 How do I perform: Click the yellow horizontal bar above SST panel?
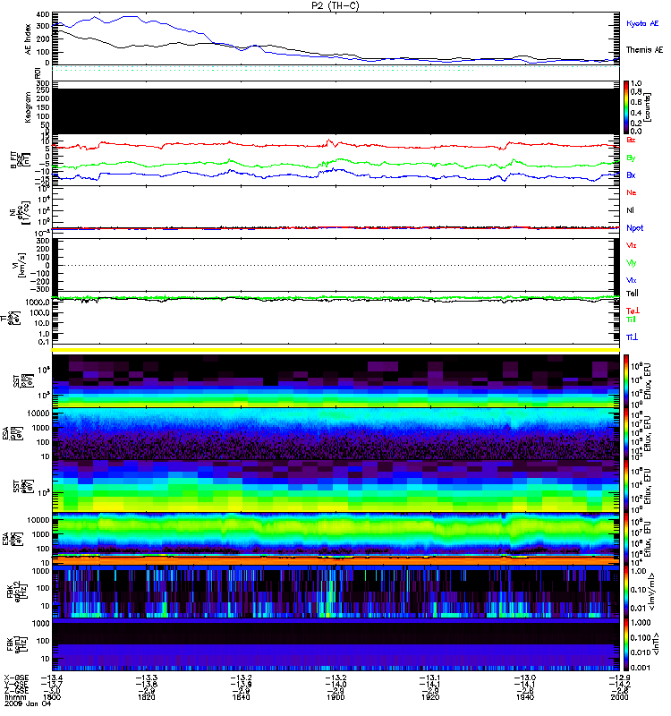(x=336, y=350)
